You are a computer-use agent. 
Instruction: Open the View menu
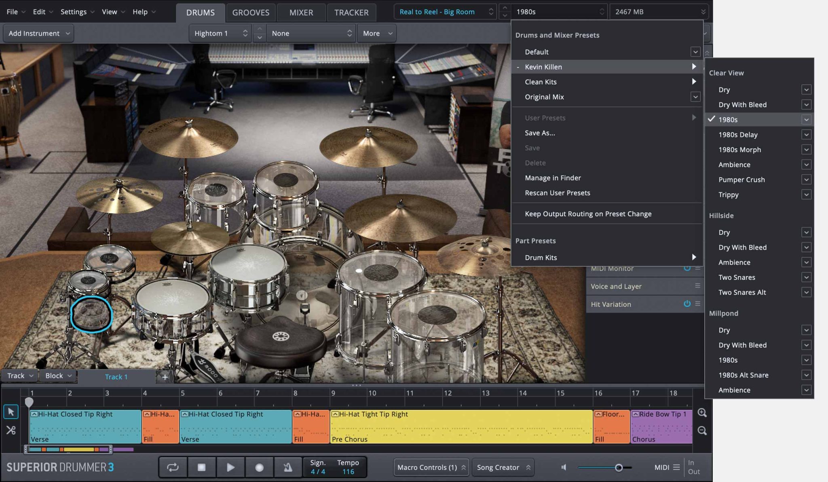pyautogui.click(x=113, y=12)
